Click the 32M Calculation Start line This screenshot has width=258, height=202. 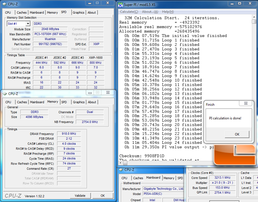[x=172, y=18]
